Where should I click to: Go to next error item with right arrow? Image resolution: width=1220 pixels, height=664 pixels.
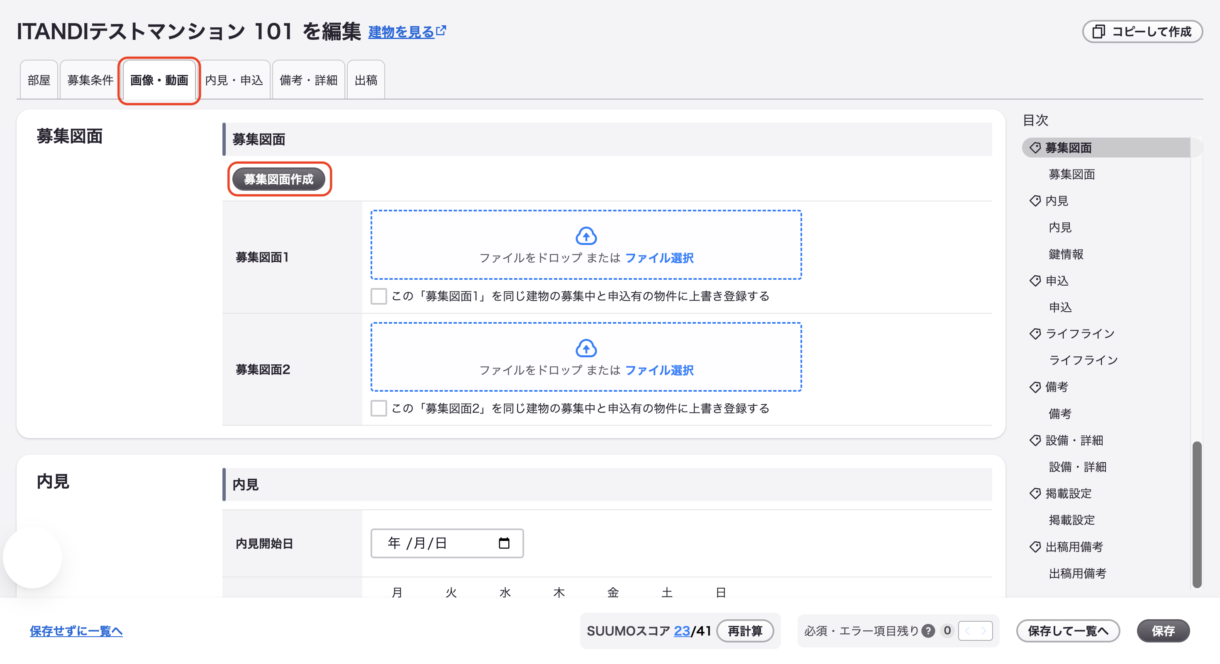point(983,631)
